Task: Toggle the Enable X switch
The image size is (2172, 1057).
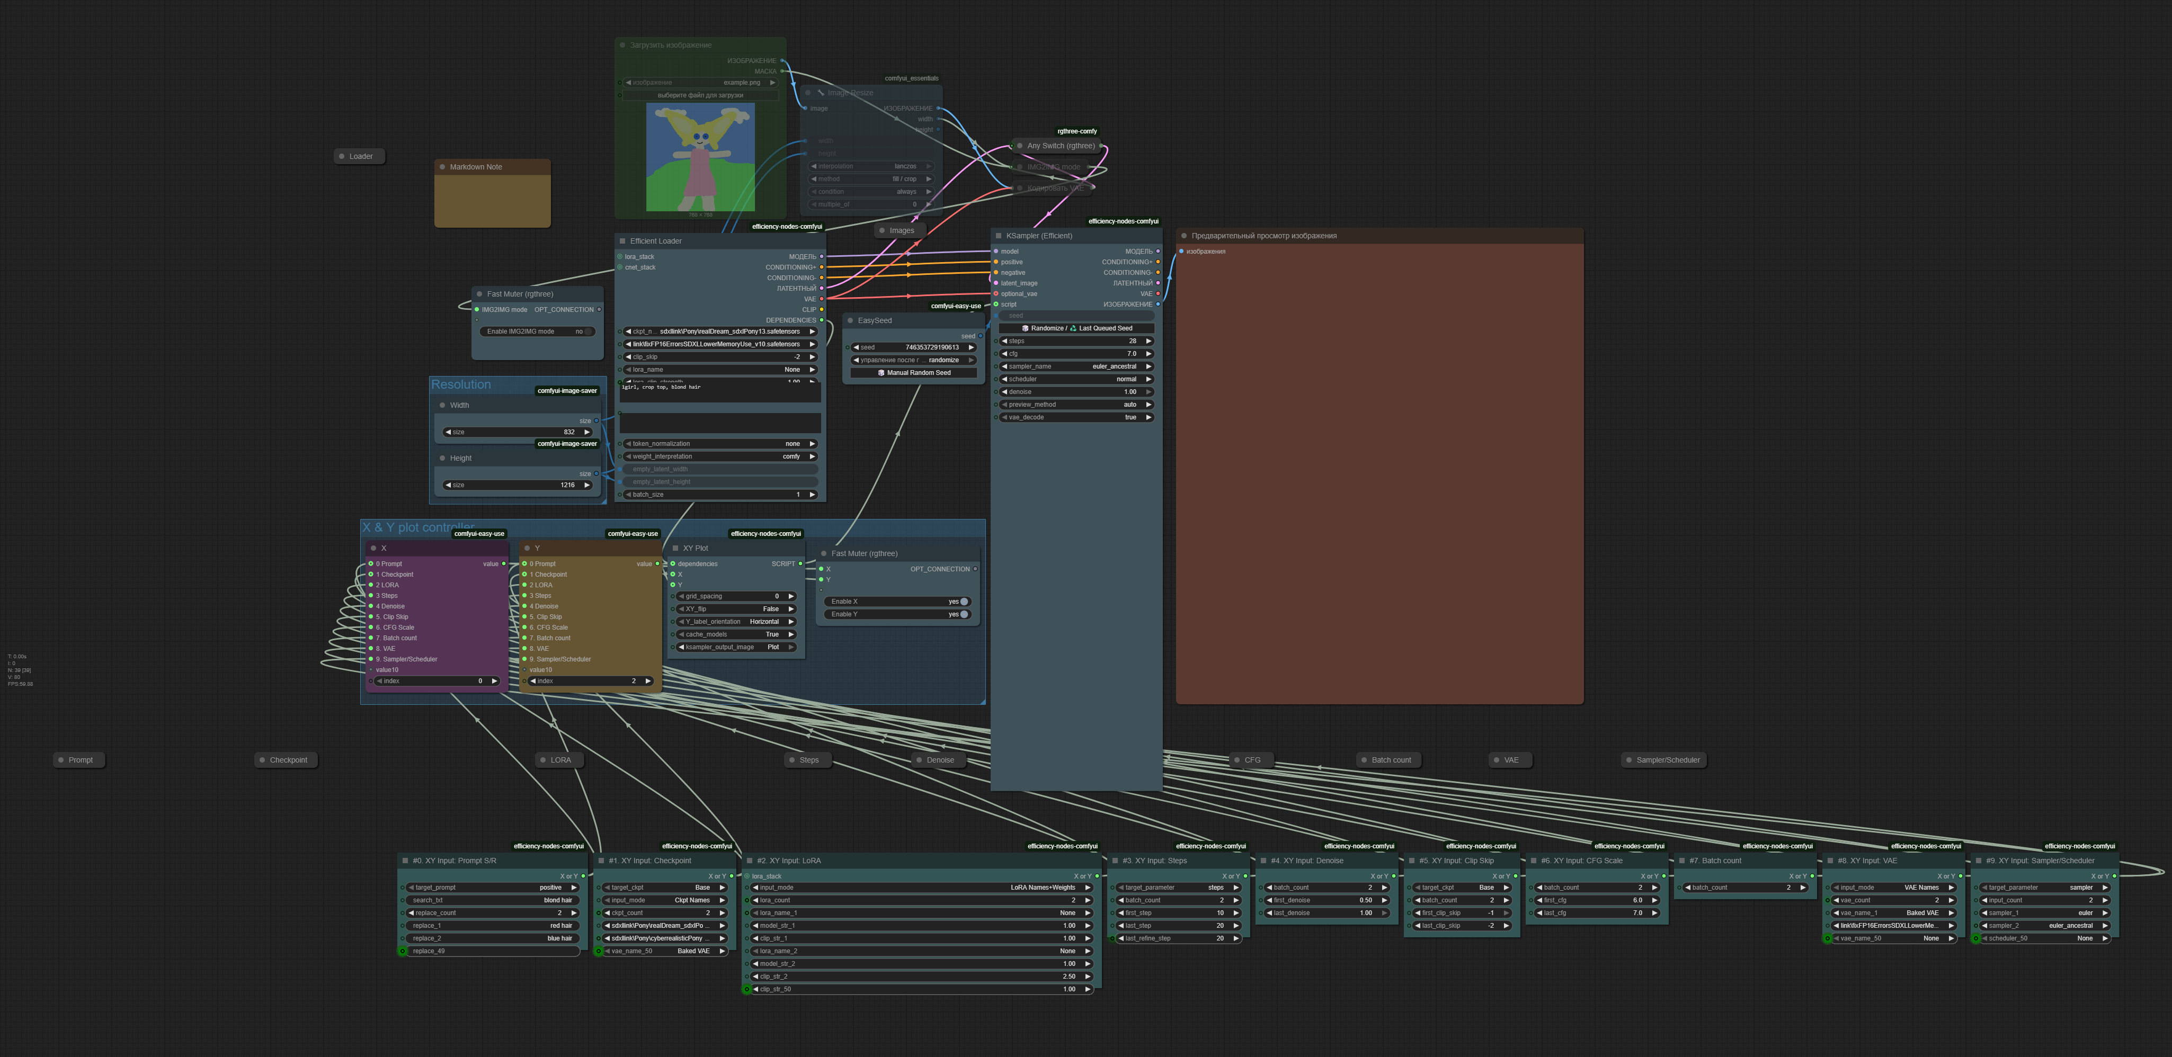Action: pos(964,602)
